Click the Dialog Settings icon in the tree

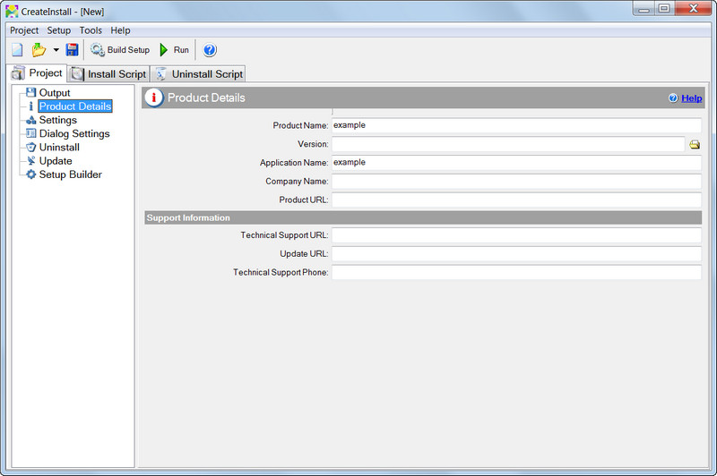pyautogui.click(x=30, y=133)
